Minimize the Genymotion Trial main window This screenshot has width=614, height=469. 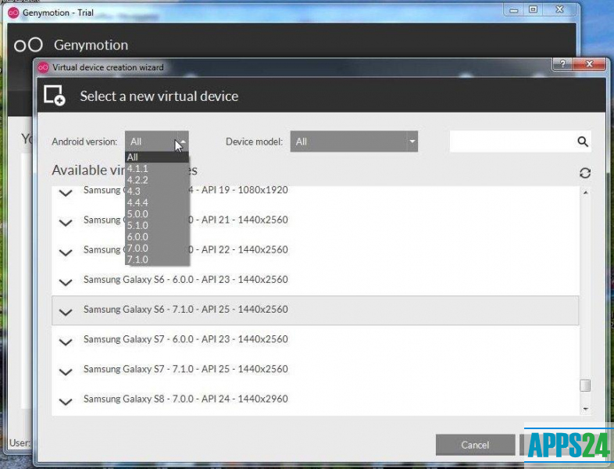514,10
